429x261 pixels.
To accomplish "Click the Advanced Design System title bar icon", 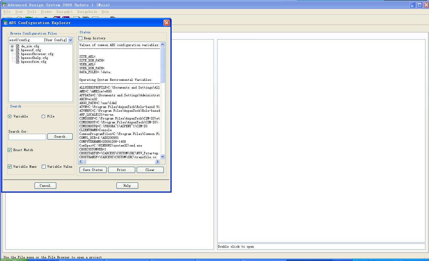I will 4,4.
